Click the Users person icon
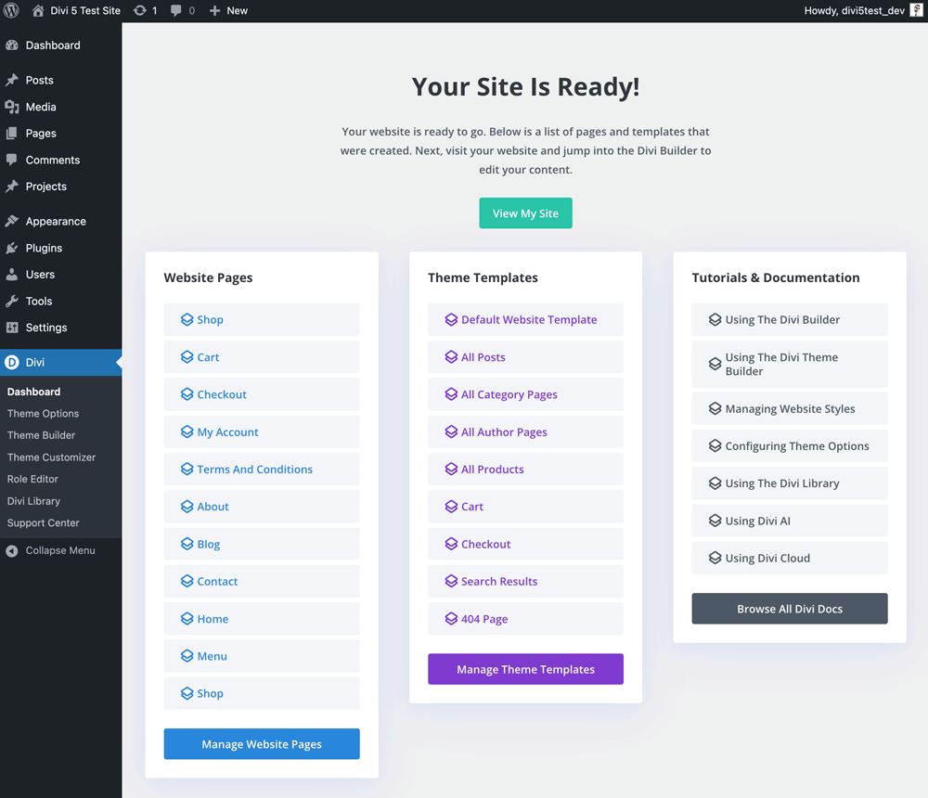 pyautogui.click(x=12, y=274)
